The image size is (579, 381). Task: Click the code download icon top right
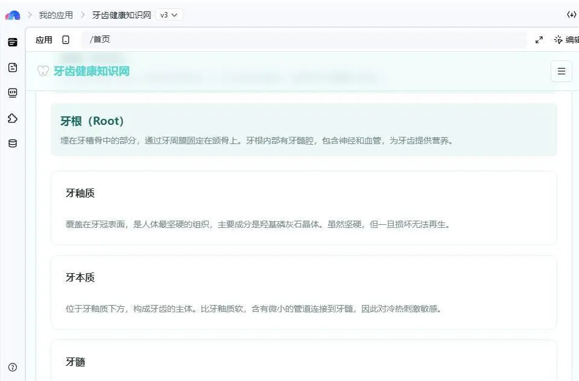coord(572,14)
